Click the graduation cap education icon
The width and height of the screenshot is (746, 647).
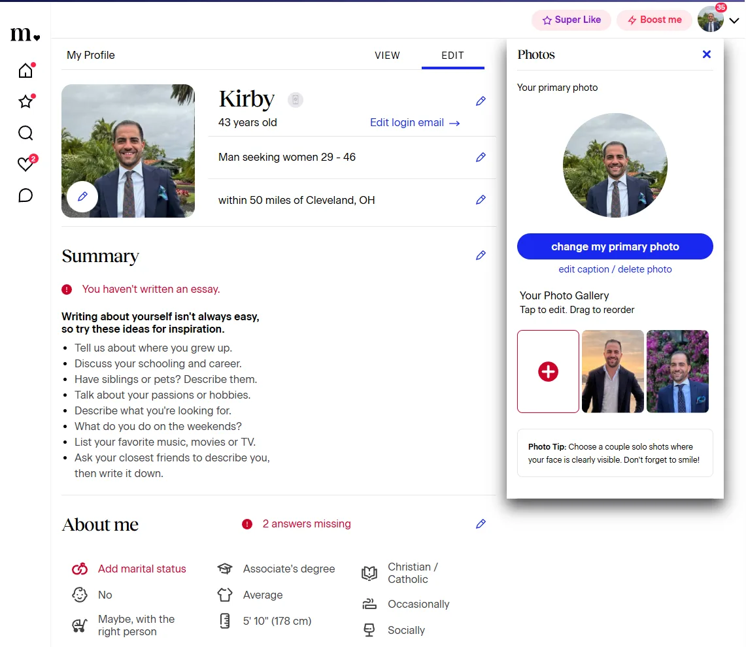click(224, 569)
